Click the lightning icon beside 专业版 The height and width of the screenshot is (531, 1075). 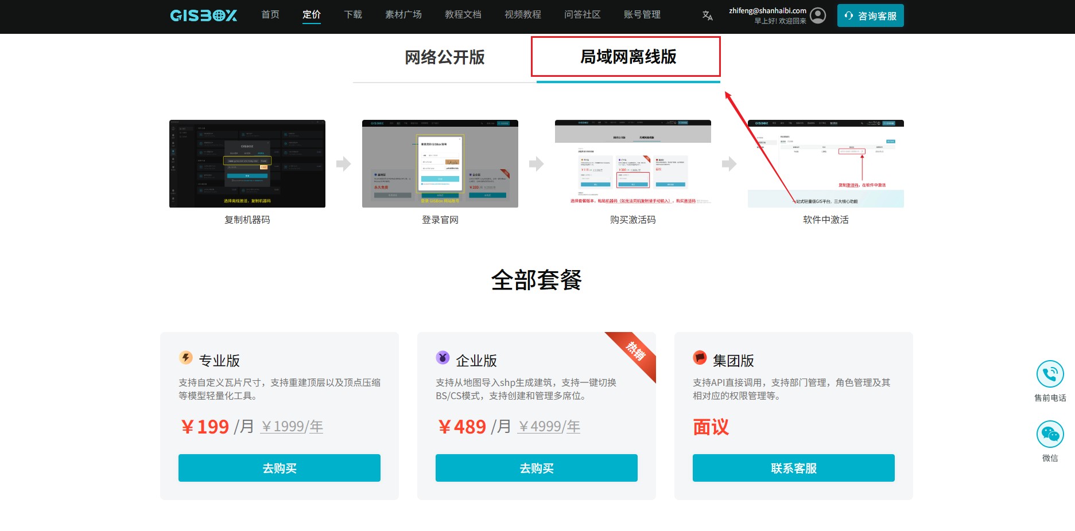click(185, 358)
